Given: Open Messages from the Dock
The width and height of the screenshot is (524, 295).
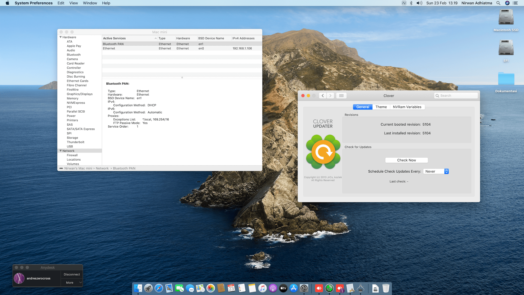Looking at the screenshot, I should [x=190, y=288].
